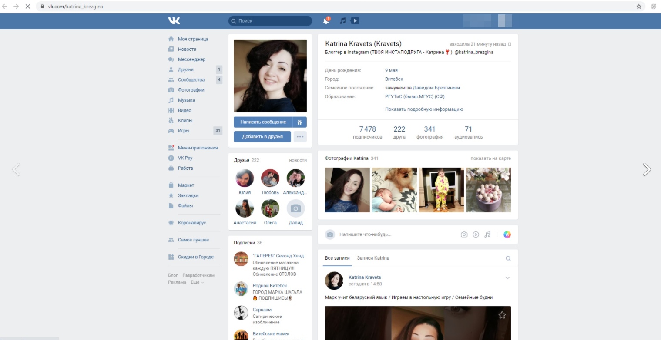Open the Витебск city link
Viewport: 661px width, 340px height.
tap(394, 79)
